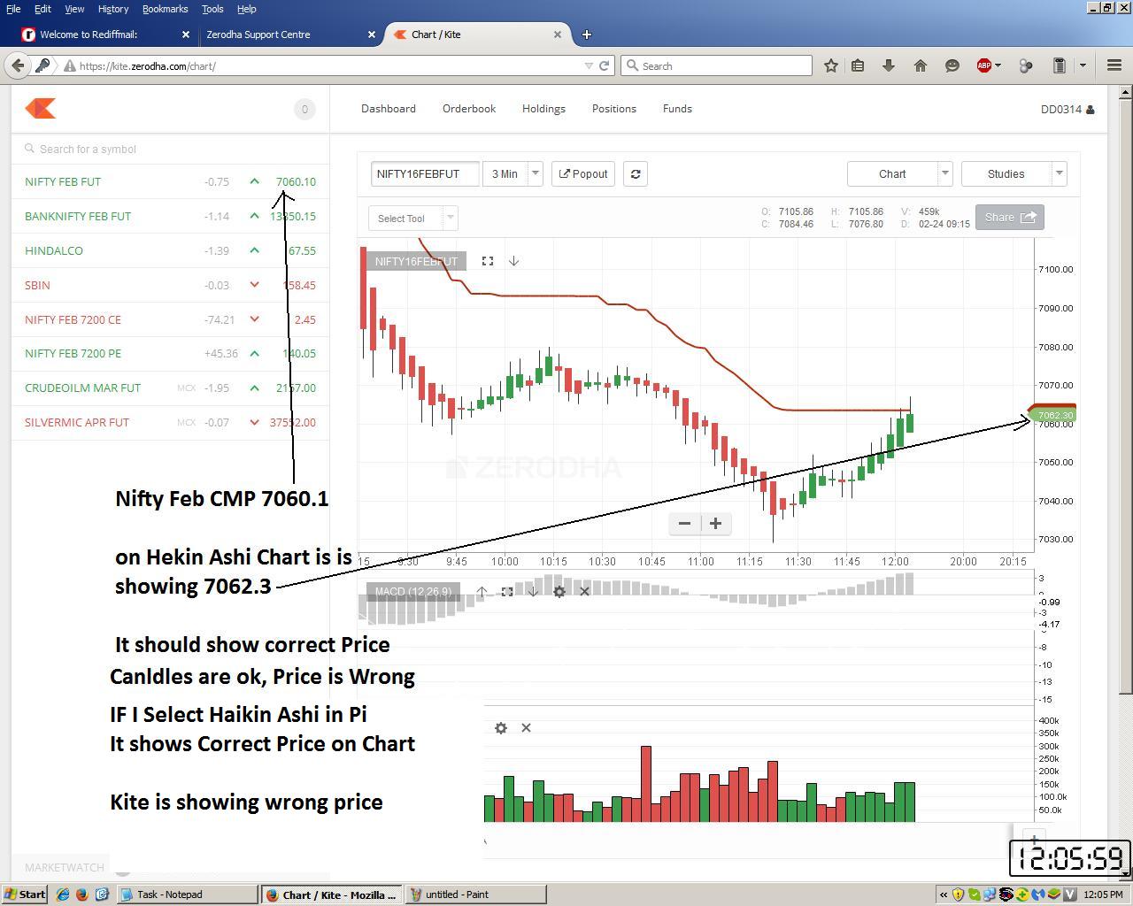Click the browser back arrow
The width and height of the screenshot is (1133, 906).
(x=17, y=65)
